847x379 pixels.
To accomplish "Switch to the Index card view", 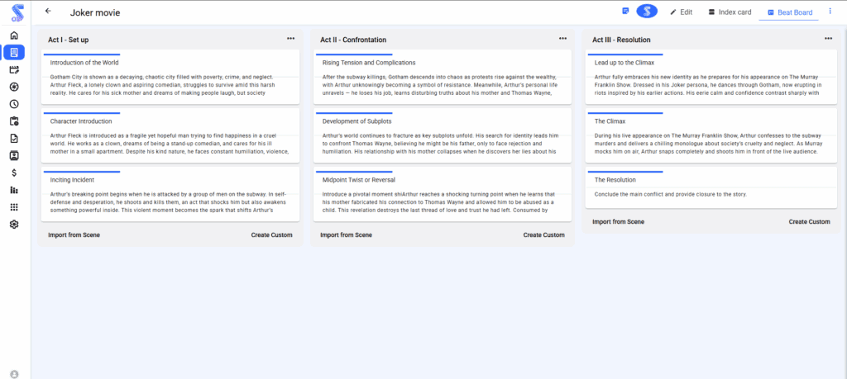I will (730, 12).
